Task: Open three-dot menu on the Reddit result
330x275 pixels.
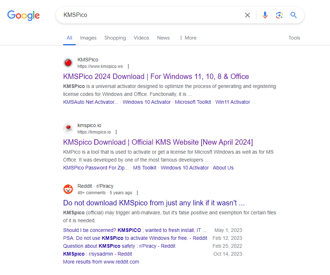Action: coord(137,193)
